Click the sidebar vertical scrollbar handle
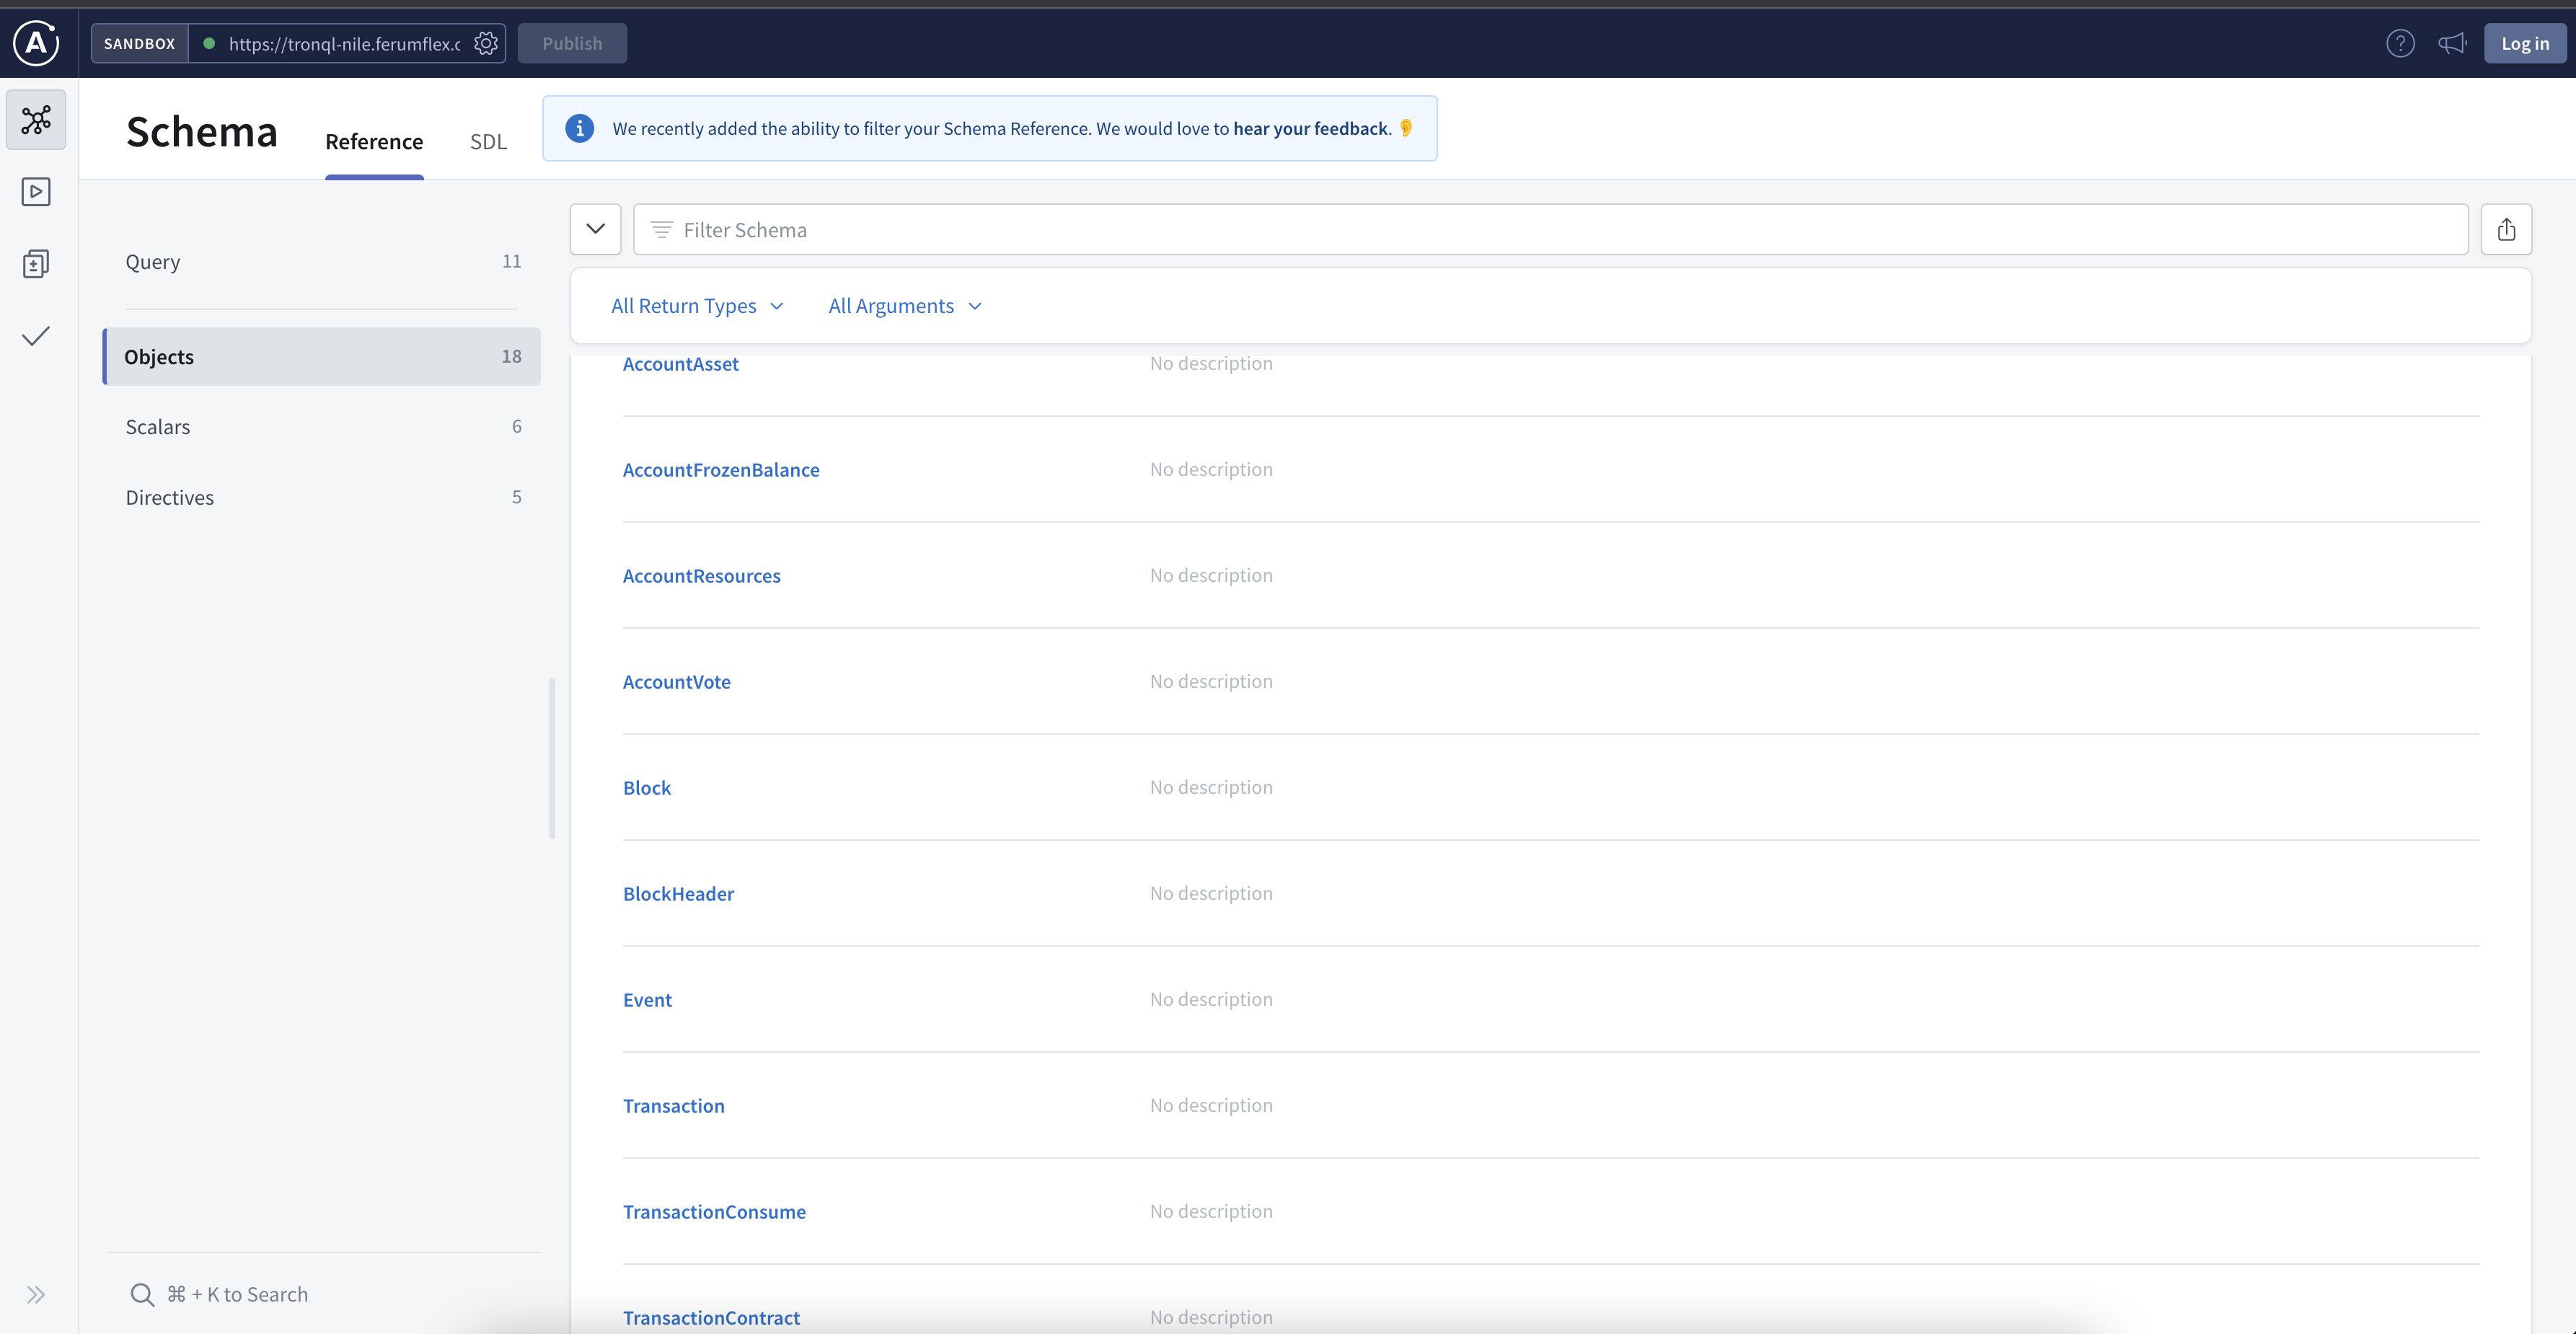 [552, 758]
